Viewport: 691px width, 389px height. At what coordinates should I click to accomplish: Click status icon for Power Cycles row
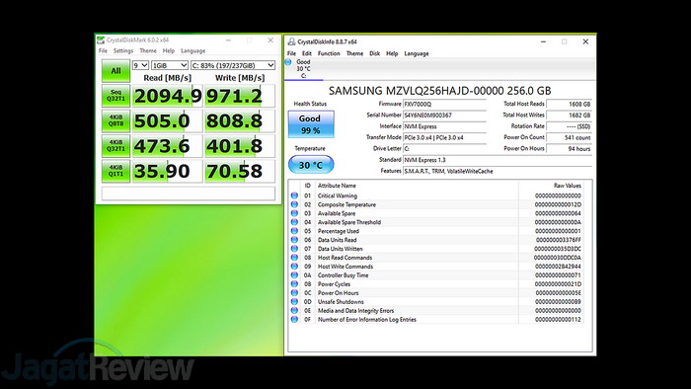(294, 283)
